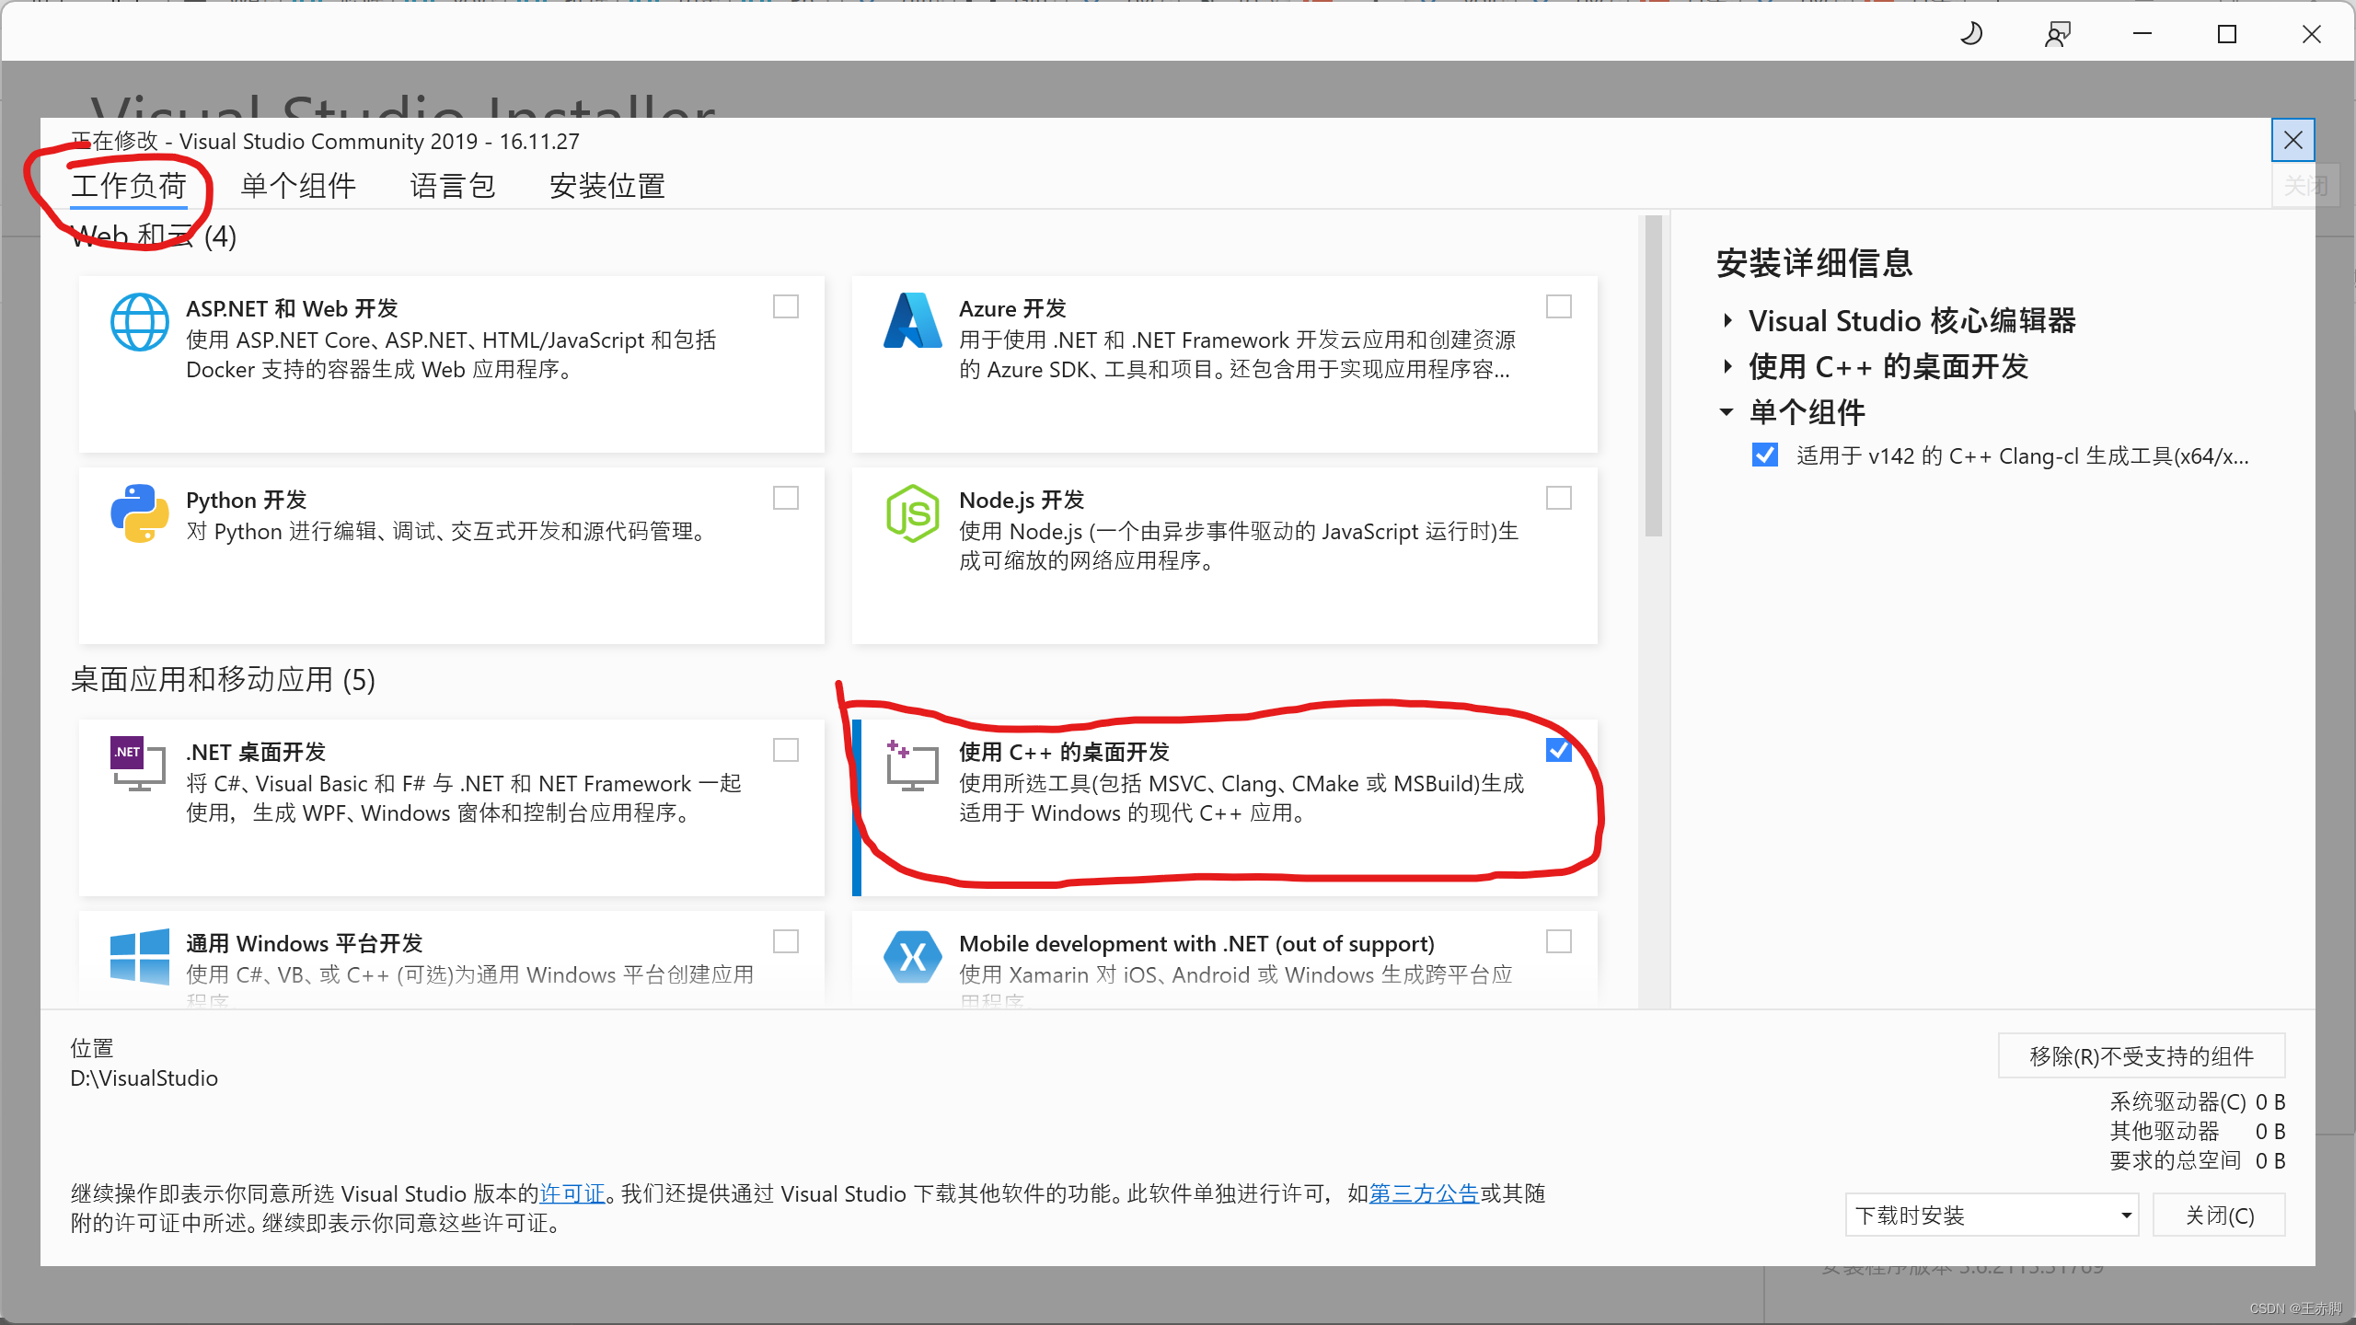Toggle dark theme moon icon in title bar
The image size is (2356, 1325).
click(x=1970, y=34)
